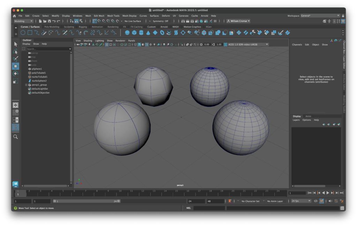The width and height of the screenshot is (357, 226).
Task: Create a NURBS torus from the shelf
Action: point(162,33)
